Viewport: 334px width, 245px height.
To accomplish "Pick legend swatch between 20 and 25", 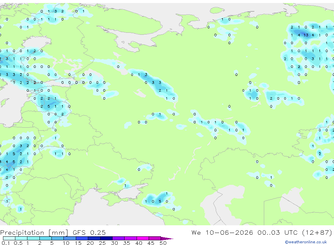I will pyautogui.click(x=94, y=238).
